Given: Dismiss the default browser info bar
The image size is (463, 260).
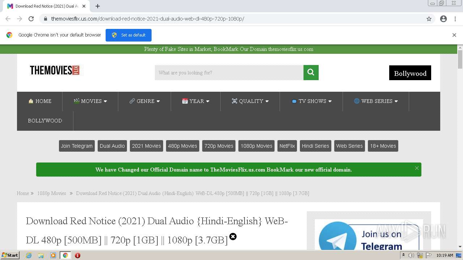Looking at the screenshot, I should pos(454,35).
